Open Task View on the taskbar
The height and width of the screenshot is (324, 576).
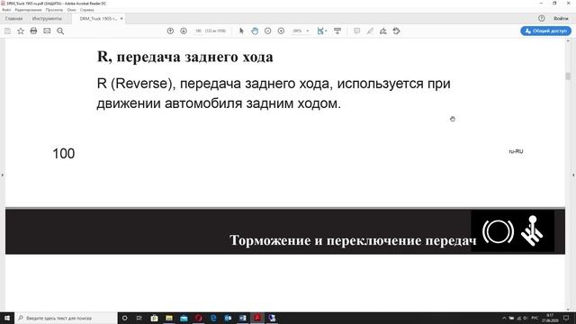[x=139, y=318]
